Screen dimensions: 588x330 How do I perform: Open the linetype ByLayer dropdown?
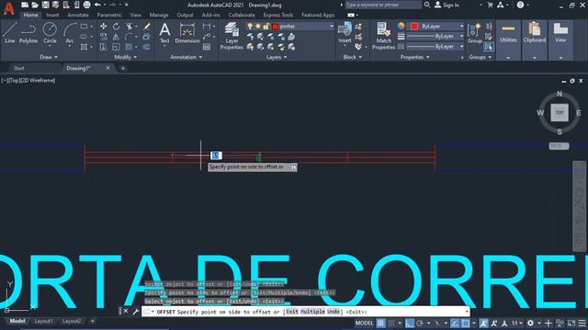(x=461, y=47)
